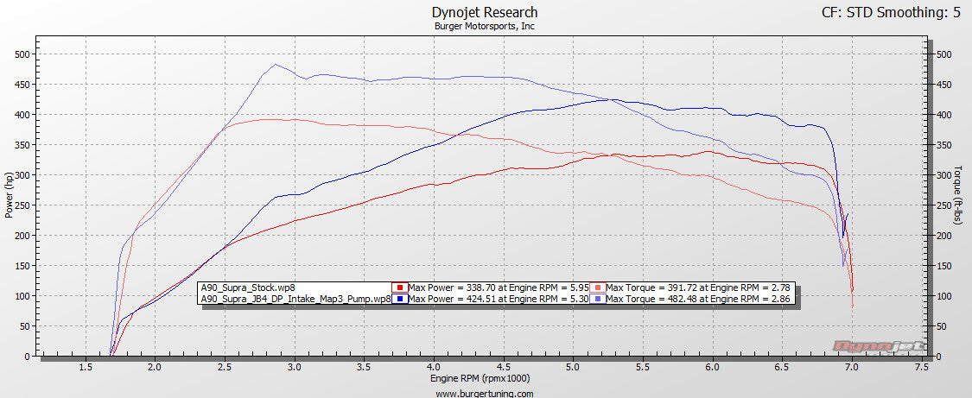Click the light blue Max Torque swatch
This screenshot has width=972, height=398.
click(x=598, y=299)
